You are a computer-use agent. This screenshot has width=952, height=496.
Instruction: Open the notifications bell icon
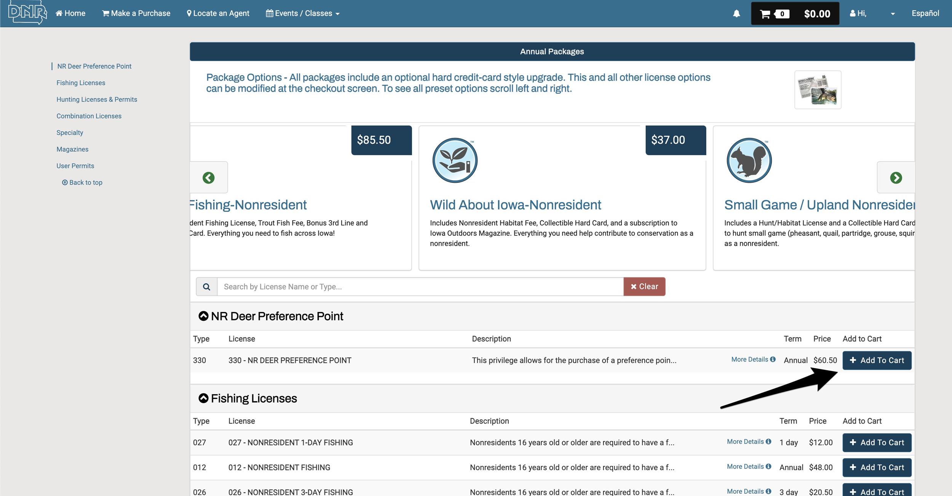pos(736,14)
